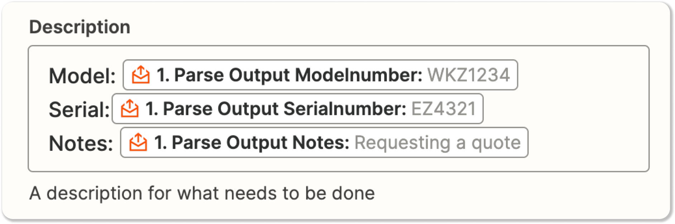
Task: Select the Parse Output Notes label text
Action: (252, 143)
